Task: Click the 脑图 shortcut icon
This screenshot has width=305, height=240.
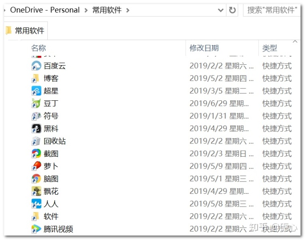Action: [36, 179]
